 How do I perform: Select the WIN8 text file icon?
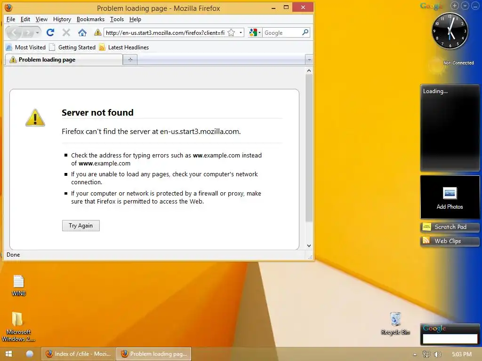click(x=18, y=285)
